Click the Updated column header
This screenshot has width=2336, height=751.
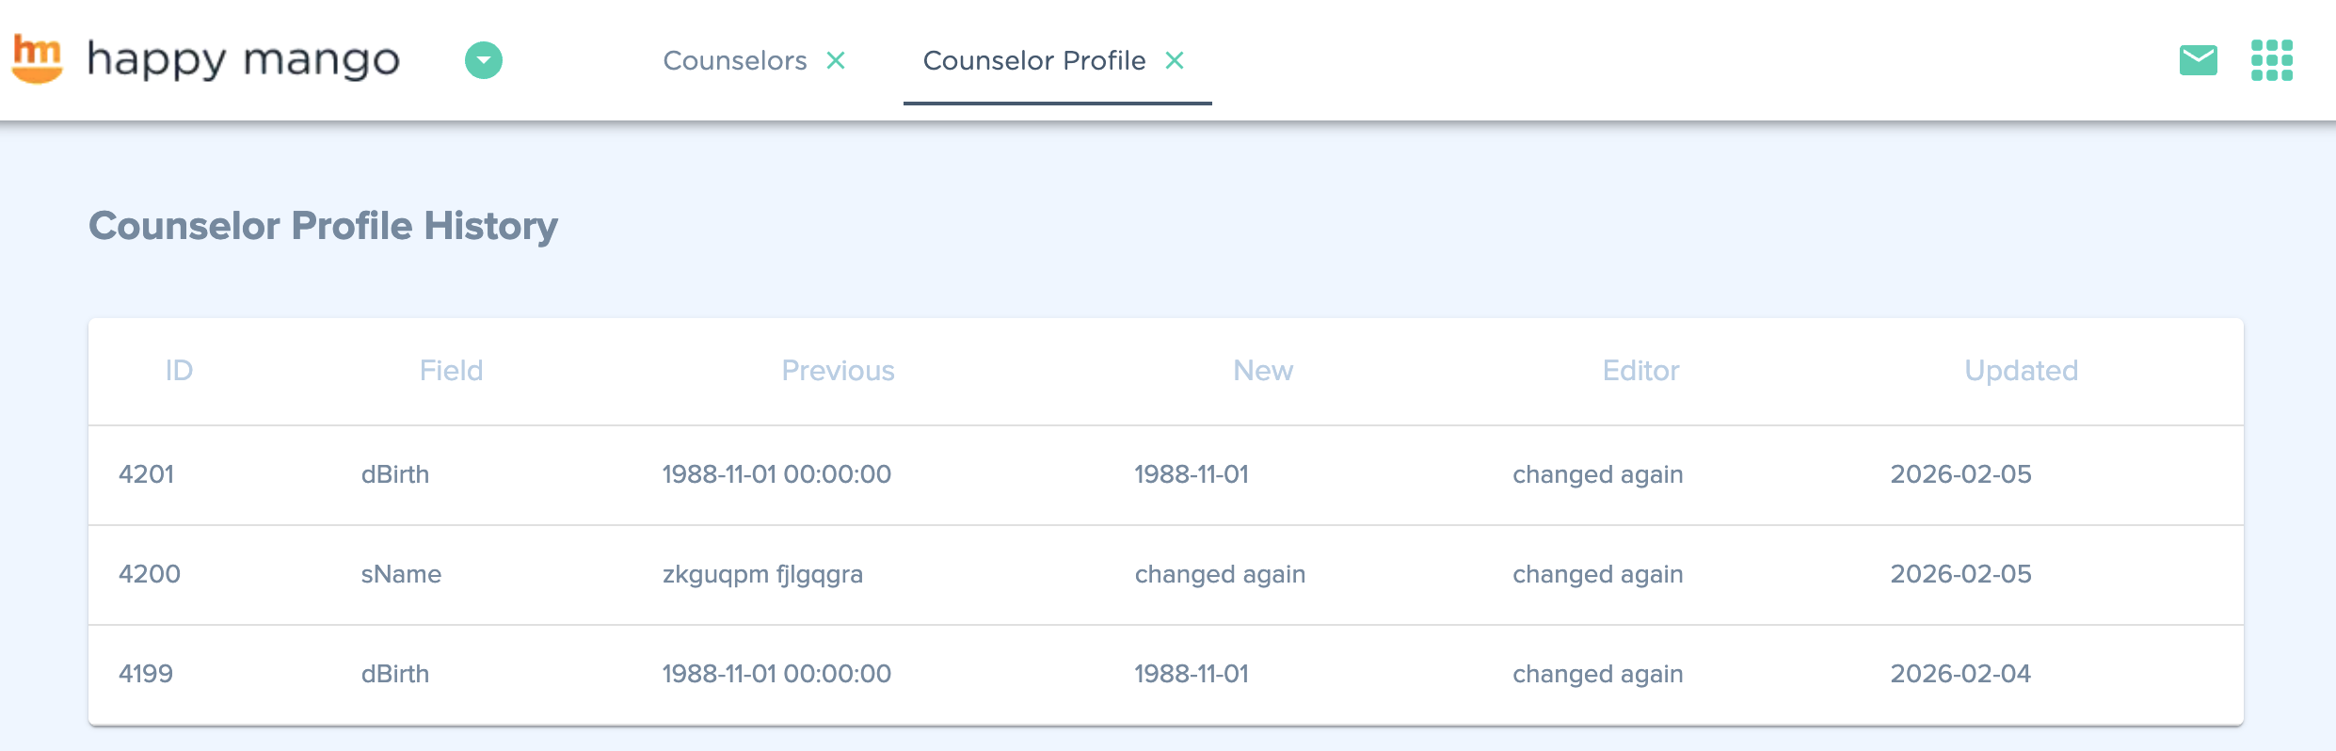(x=2021, y=371)
